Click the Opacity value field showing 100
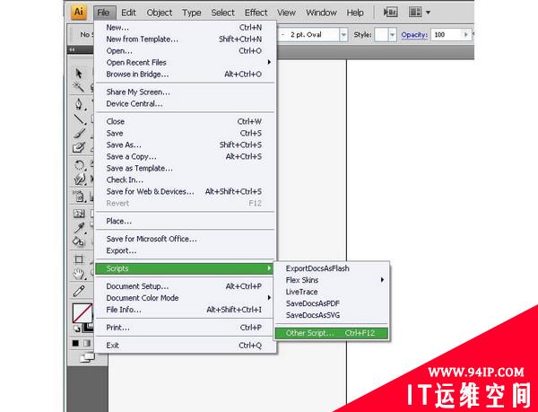This screenshot has width=538, height=412. point(447,35)
